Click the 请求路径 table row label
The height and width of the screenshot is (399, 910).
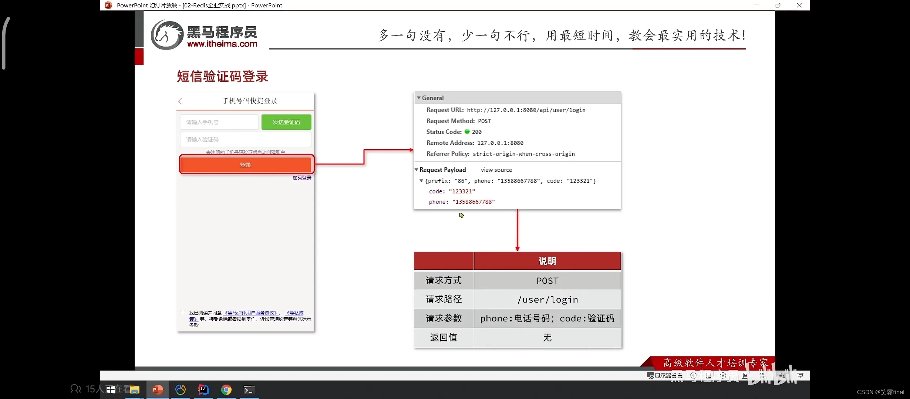pyautogui.click(x=444, y=299)
